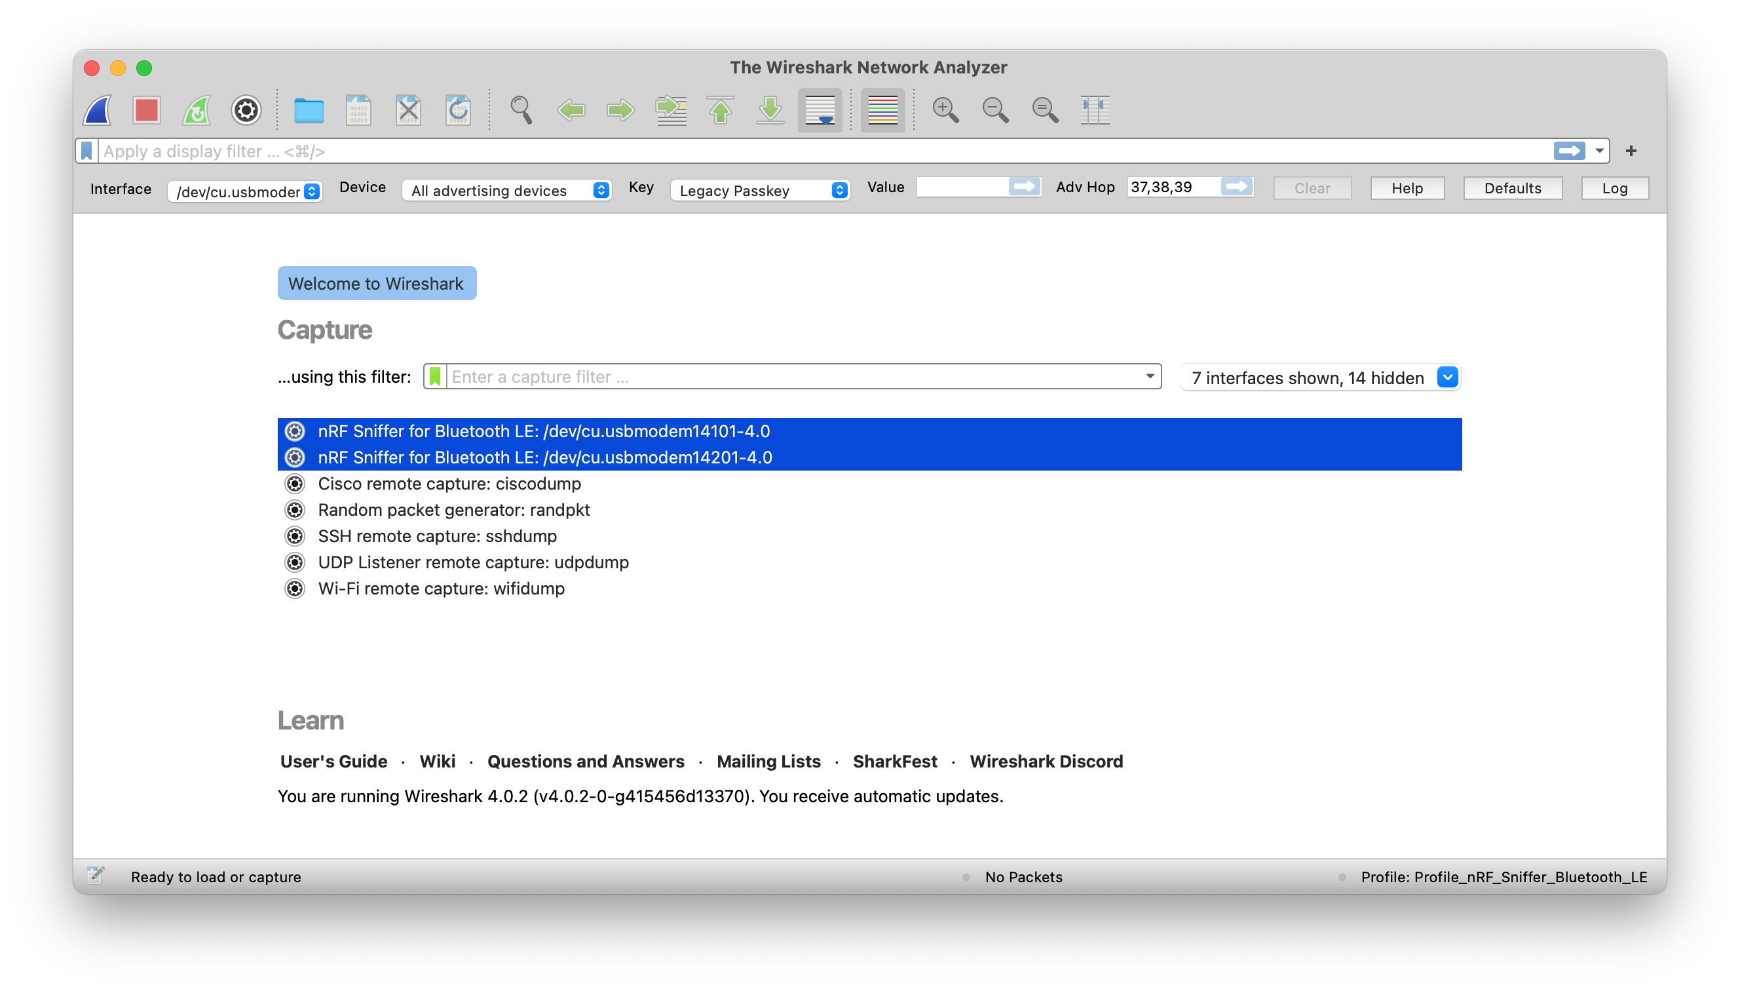
Task: Apply display filter arrow button
Action: (x=1569, y=151)
